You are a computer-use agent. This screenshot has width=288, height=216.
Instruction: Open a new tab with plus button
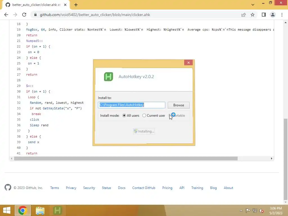[76, 5]
